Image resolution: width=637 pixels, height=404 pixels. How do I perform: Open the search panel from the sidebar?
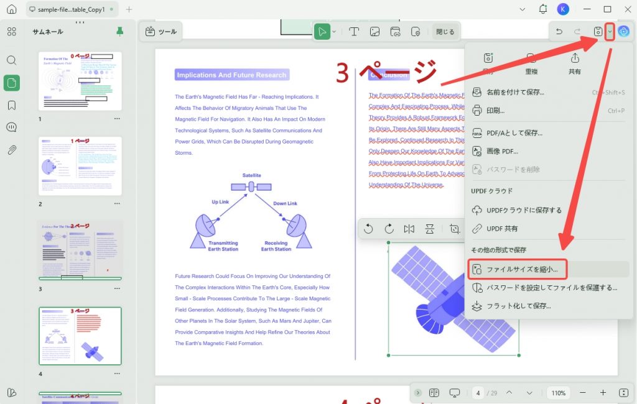point(12,60)
